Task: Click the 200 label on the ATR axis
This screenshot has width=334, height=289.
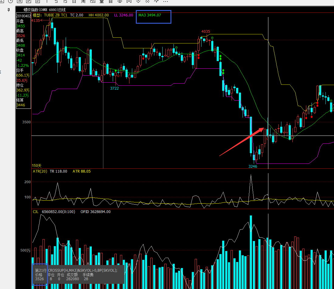Action: click(x=27, y=182)
